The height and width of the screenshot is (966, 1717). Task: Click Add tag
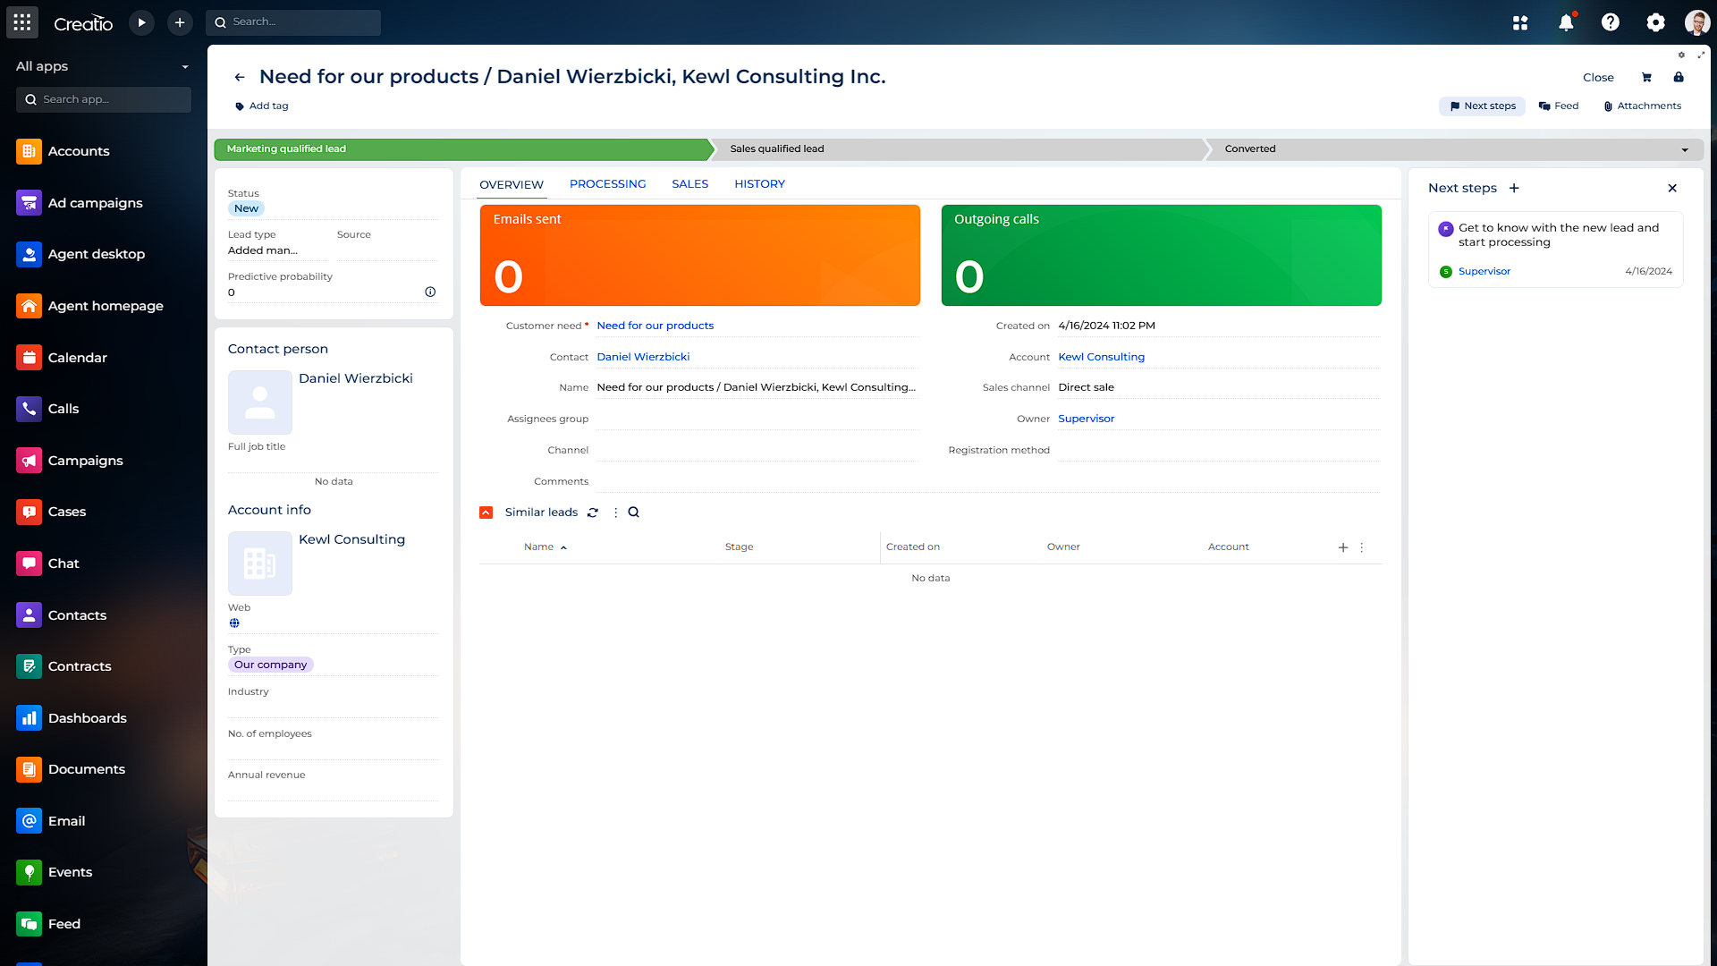261,106
